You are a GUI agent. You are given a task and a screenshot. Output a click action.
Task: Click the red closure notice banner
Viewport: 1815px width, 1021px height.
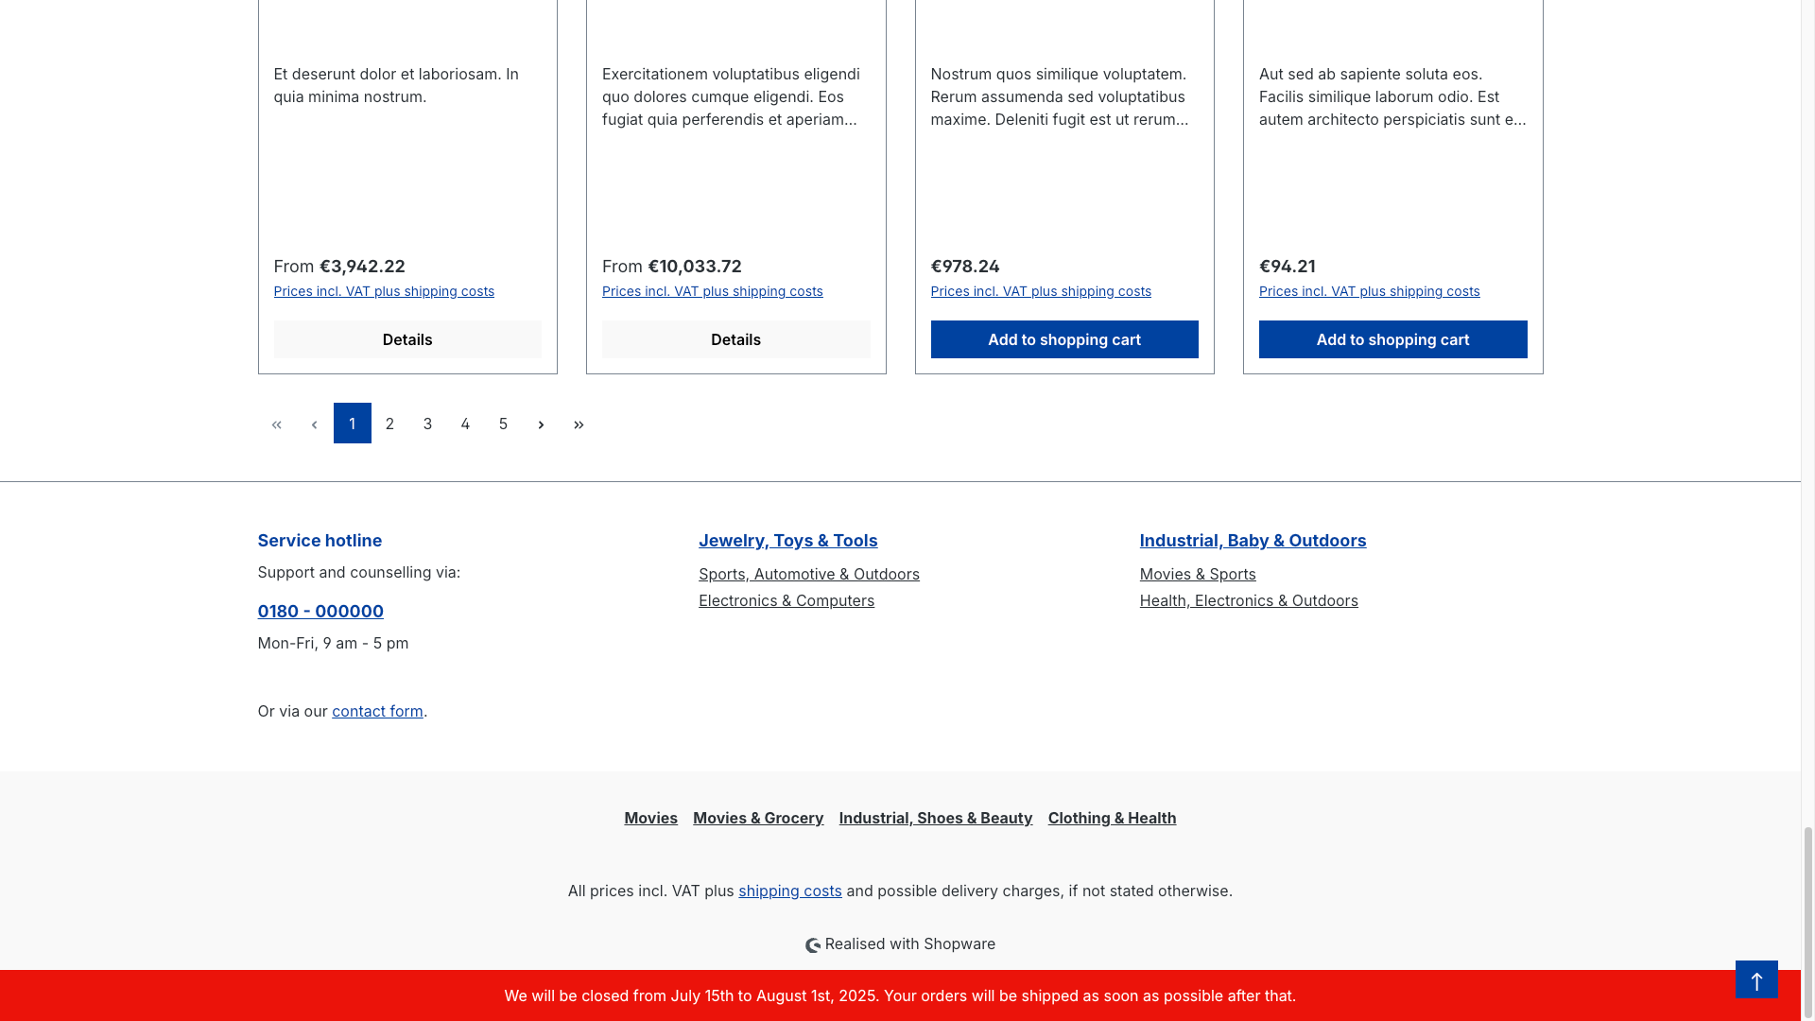click(900, 995)
